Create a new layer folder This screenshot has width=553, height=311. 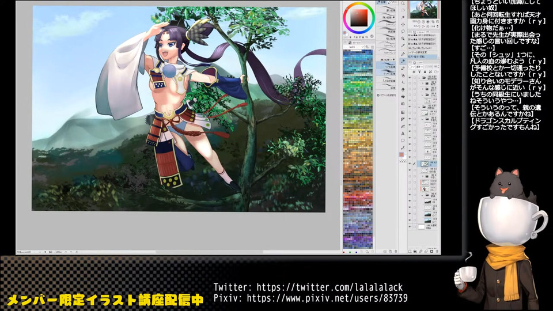click(x=415, y=252)
